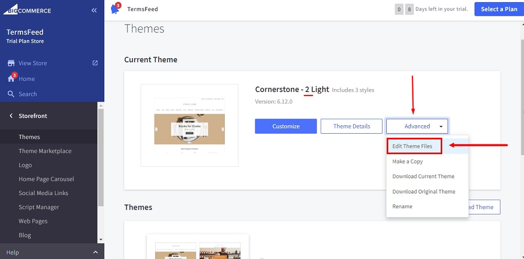This screenshot has width=524, height=259.
Task: Click the Help label in sidebar
Action: (13, 252)
